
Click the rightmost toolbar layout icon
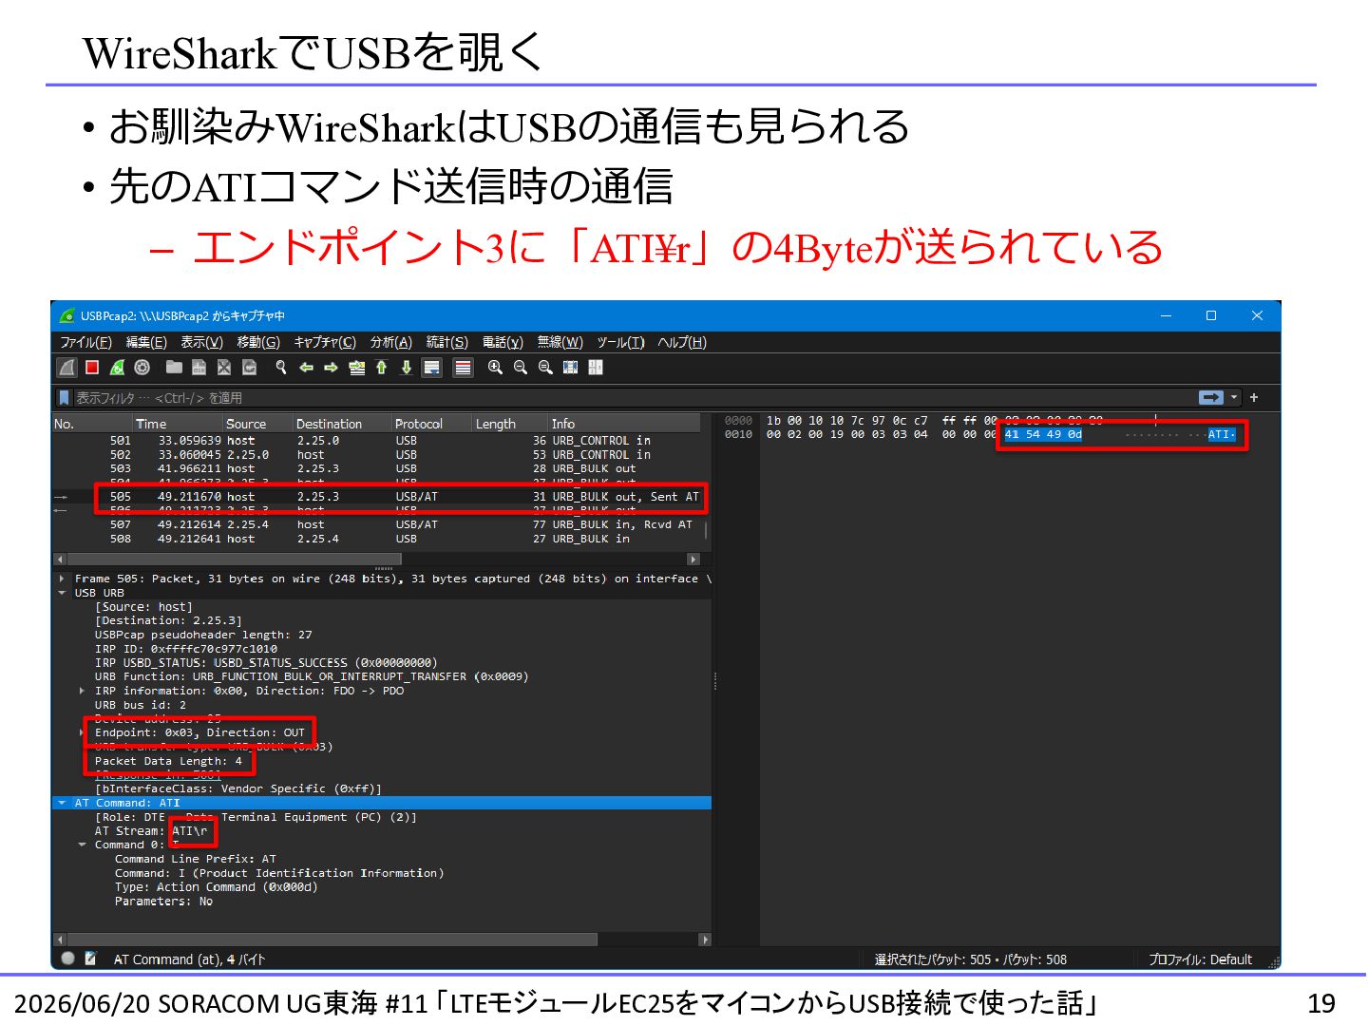[x=596, y=368]
